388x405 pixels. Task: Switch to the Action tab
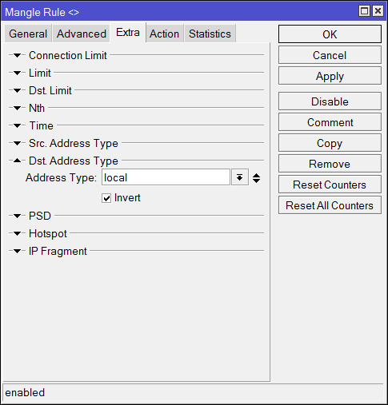[x=164, y=34]
